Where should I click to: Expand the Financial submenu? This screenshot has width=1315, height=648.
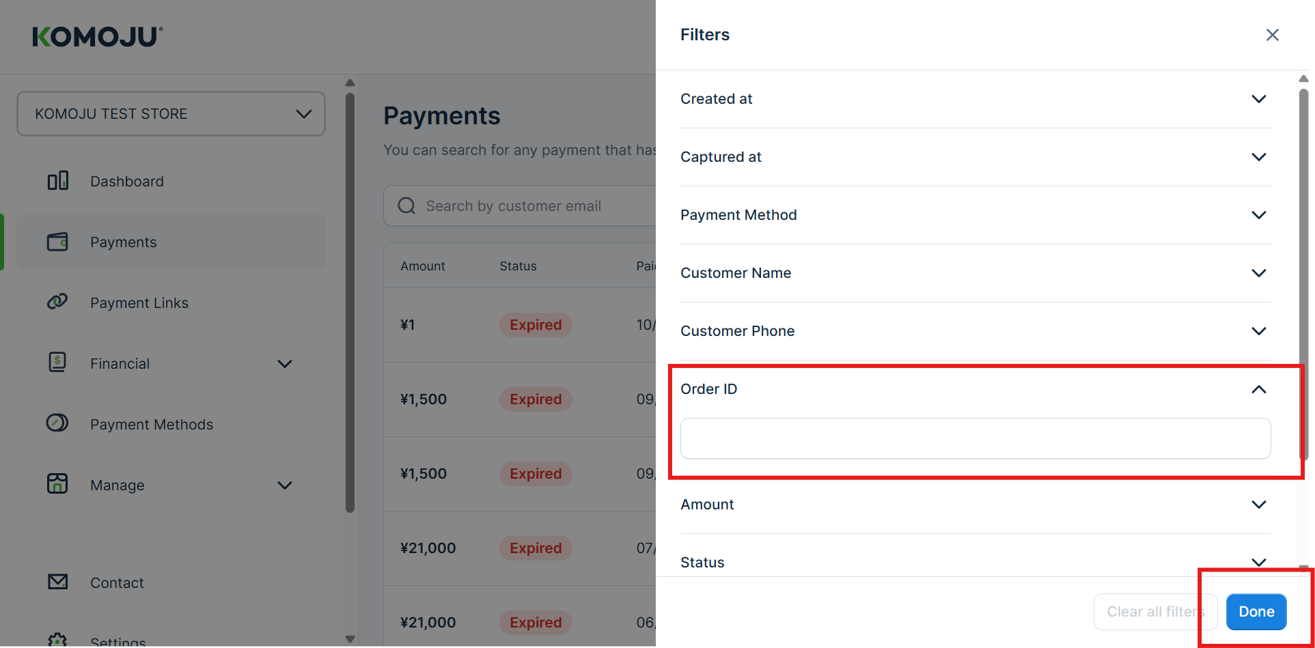pos(285,364)
